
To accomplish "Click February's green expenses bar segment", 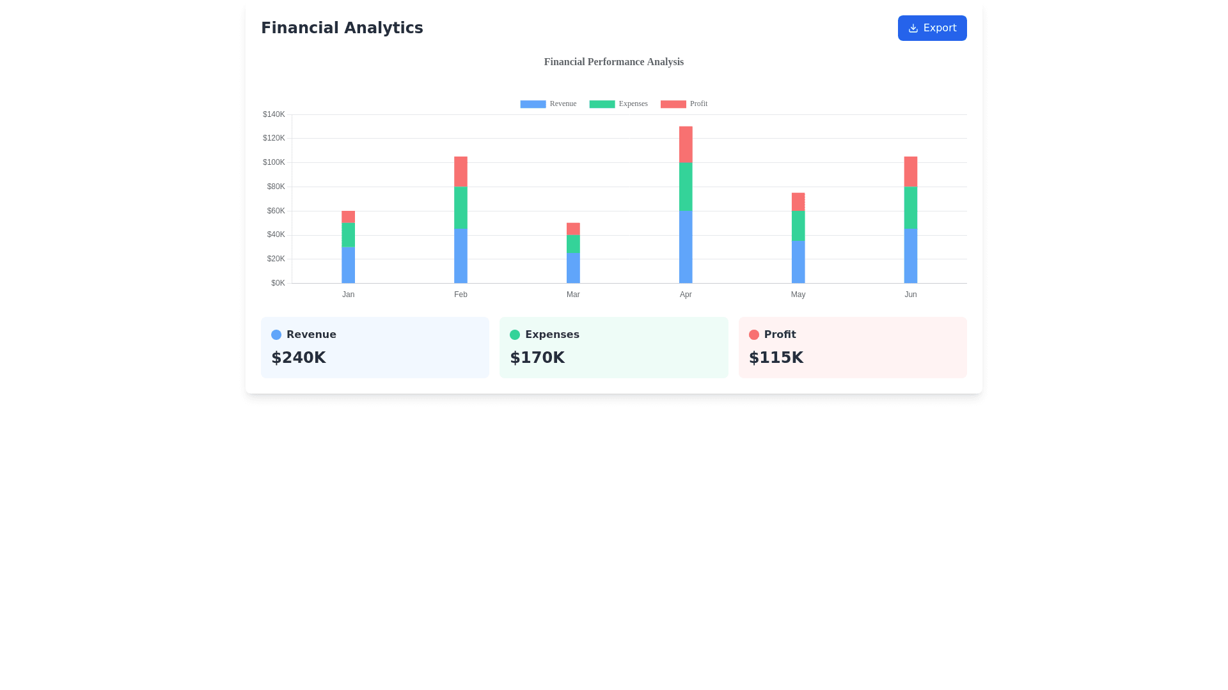I will pos(460,208).
